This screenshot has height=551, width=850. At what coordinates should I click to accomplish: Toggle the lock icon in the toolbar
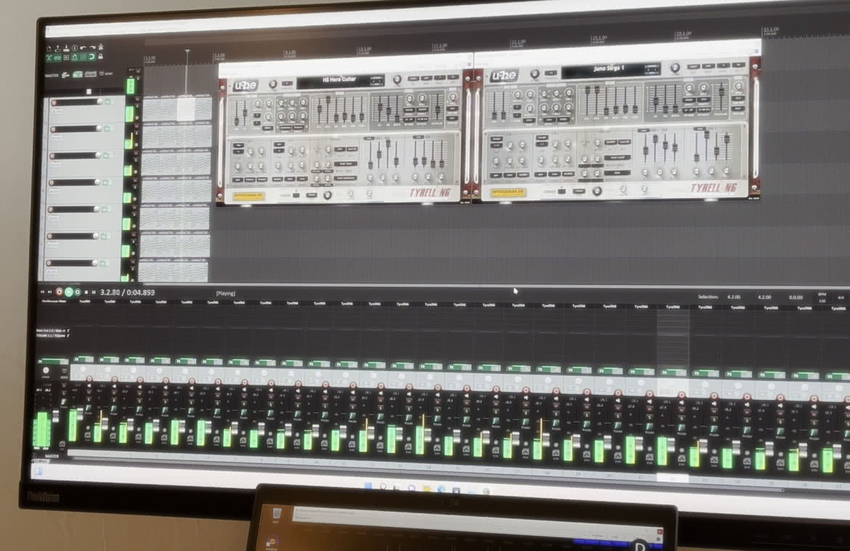pyautogui.click(x=100, y=57)
